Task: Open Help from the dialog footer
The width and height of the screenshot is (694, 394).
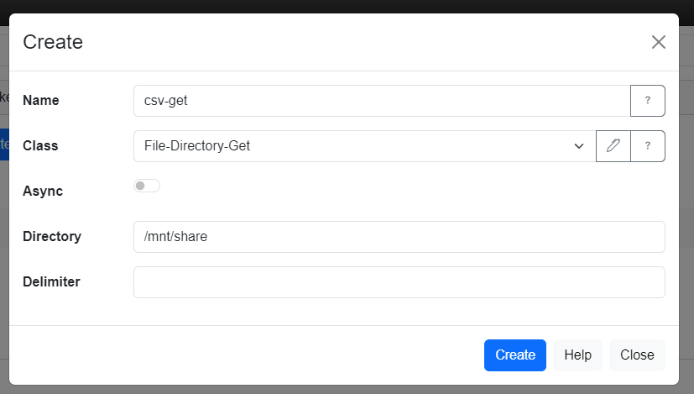Action: [x=577, y=355]
